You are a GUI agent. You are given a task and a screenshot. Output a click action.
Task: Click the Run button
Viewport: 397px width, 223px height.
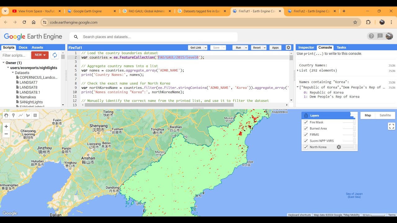click(238, 48)
